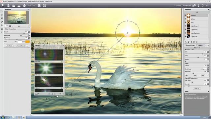Click the Scale slider in Position & Size

click(x=196, y=58)
